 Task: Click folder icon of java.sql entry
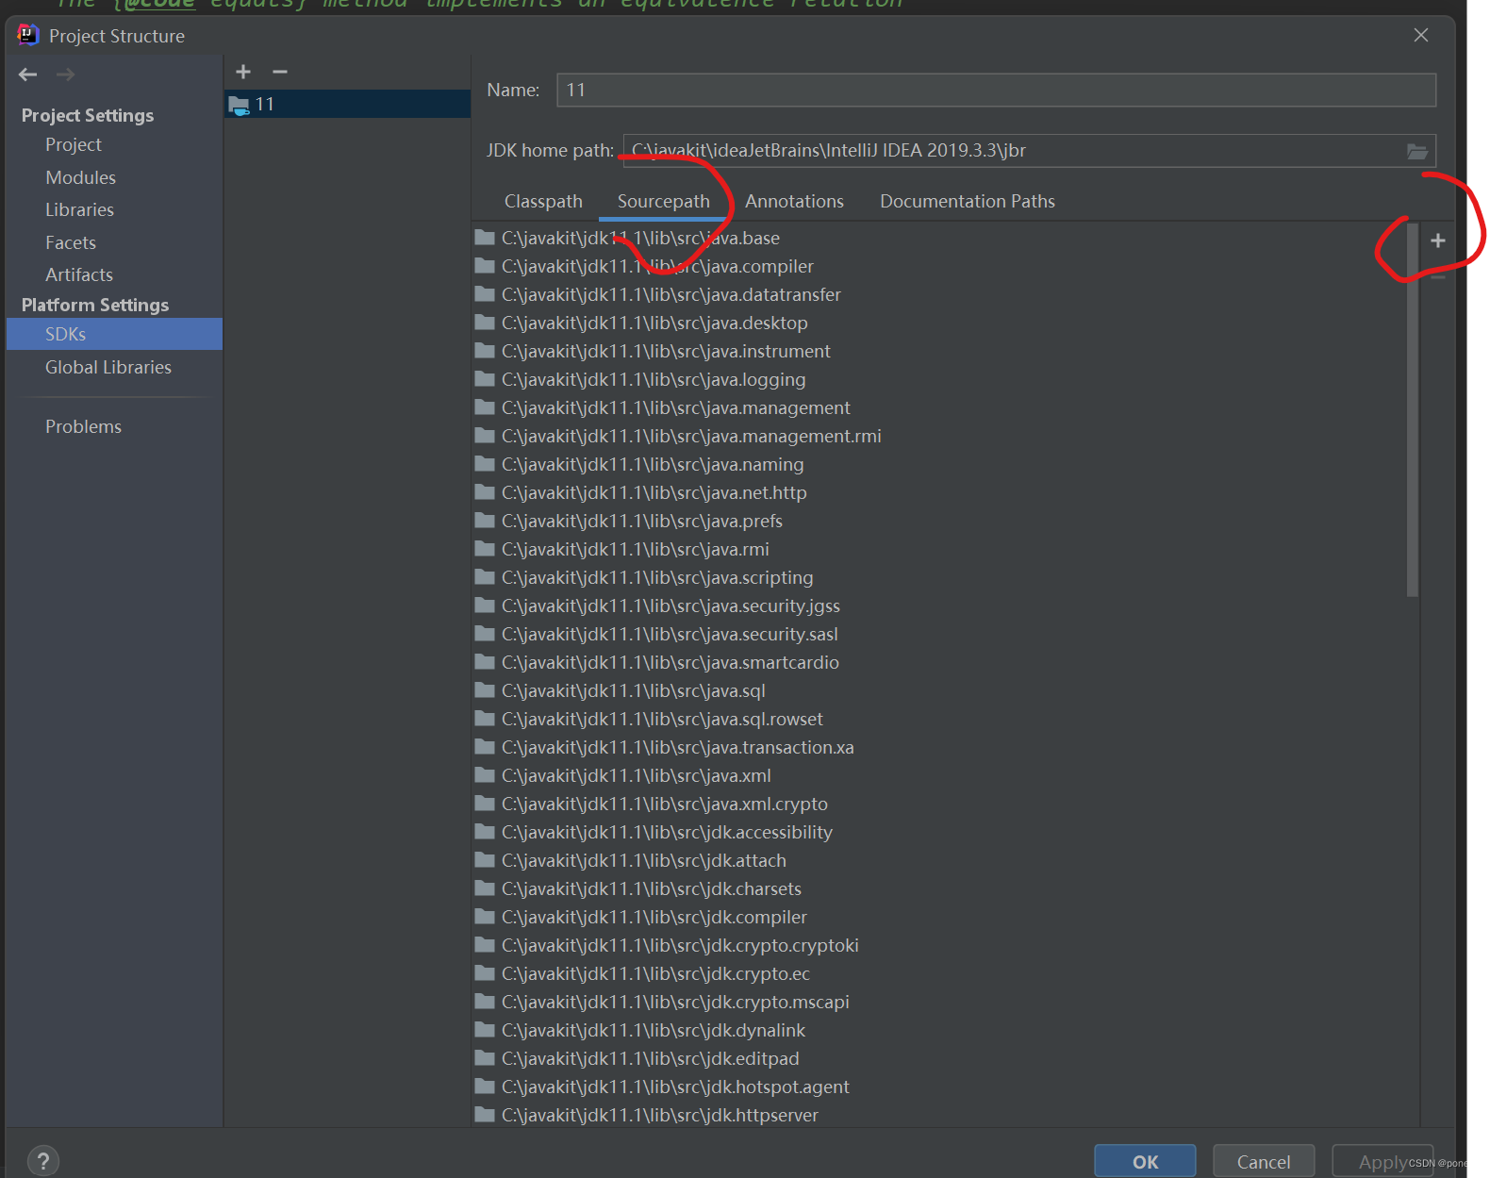(485, 689)
